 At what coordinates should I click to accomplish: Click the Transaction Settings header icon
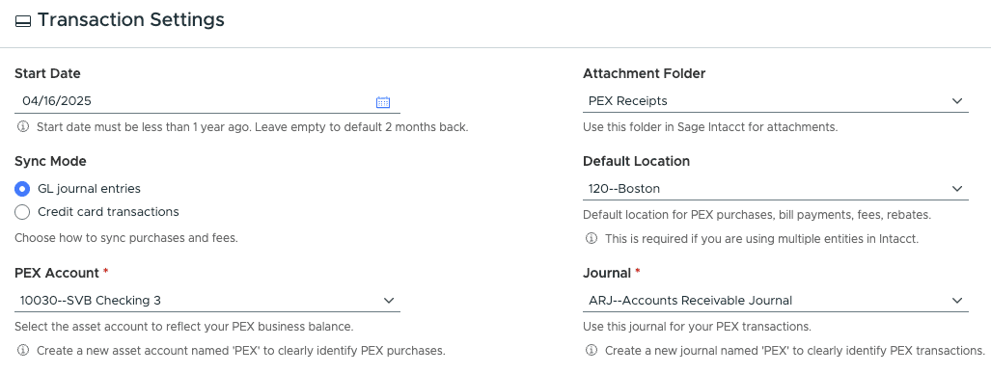click(23, 21)
